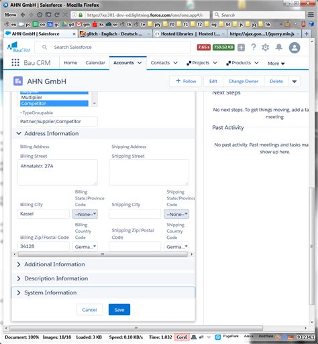Click the Billing Street text area
Screen dimensions: 318x344
click(58, 172)
